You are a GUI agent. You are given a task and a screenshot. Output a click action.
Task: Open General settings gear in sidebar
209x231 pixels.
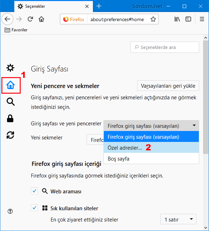(11, 68)
